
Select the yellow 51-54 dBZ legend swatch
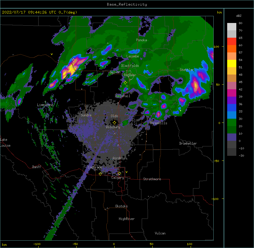tap(232, 63)
